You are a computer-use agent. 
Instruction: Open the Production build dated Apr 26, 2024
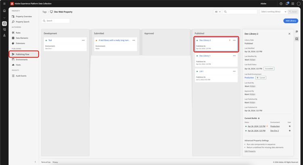(257, 126)
